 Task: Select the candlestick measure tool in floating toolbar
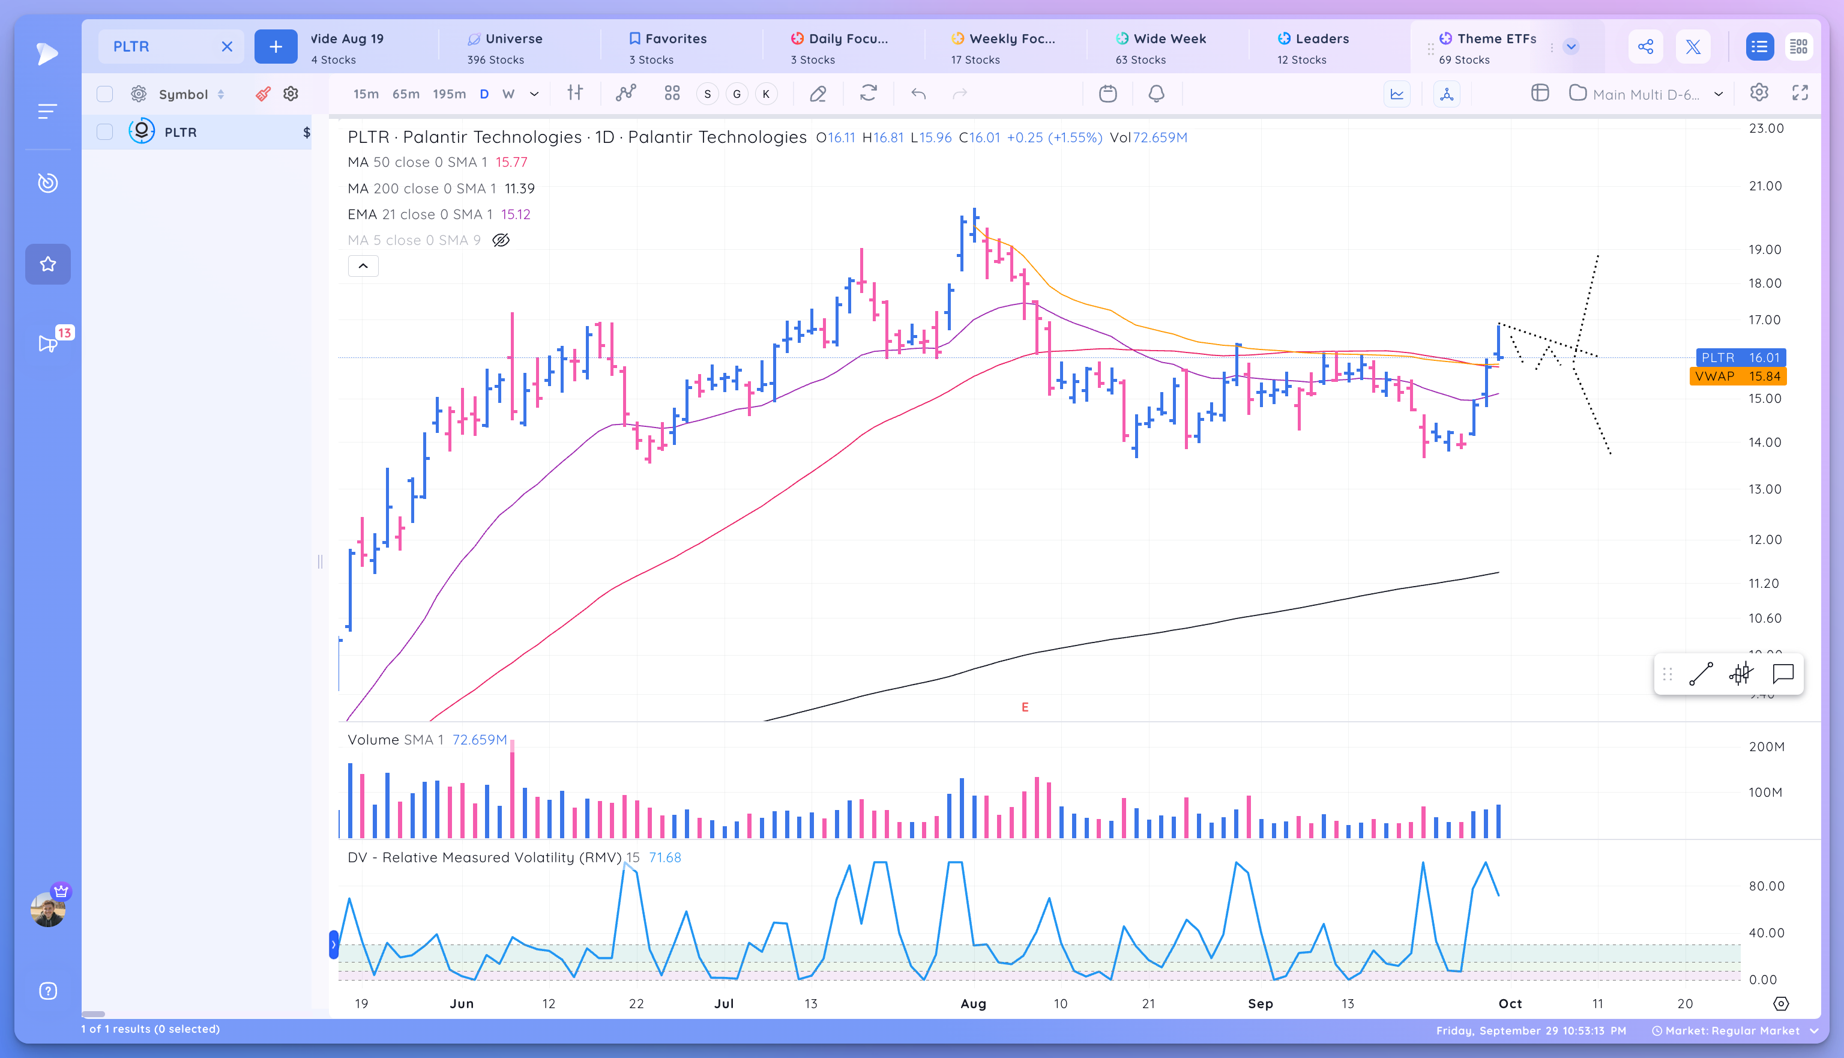pyautogui.click(x=1741, y=674)
